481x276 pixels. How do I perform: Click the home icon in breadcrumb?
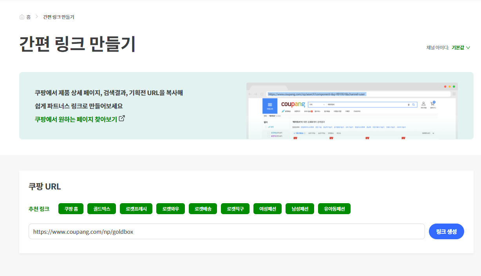click(x=22, y=17)
